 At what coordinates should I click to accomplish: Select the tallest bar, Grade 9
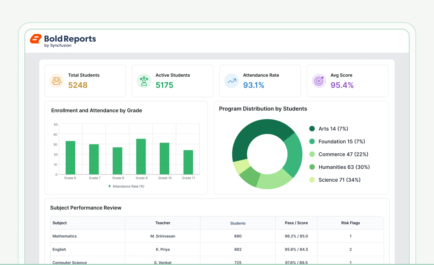coord(141,157)
